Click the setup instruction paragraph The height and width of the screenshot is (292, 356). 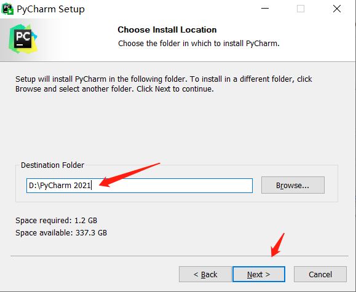[x=164, y=84]
